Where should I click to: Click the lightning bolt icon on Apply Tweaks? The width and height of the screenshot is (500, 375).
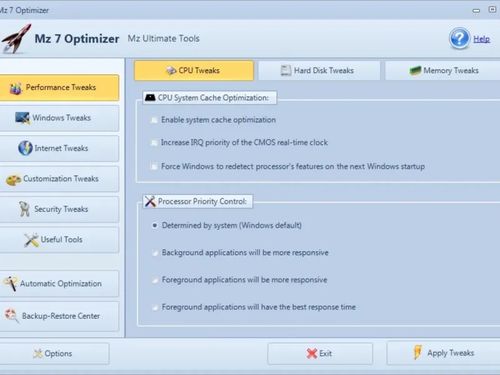(x=417, y=352)
